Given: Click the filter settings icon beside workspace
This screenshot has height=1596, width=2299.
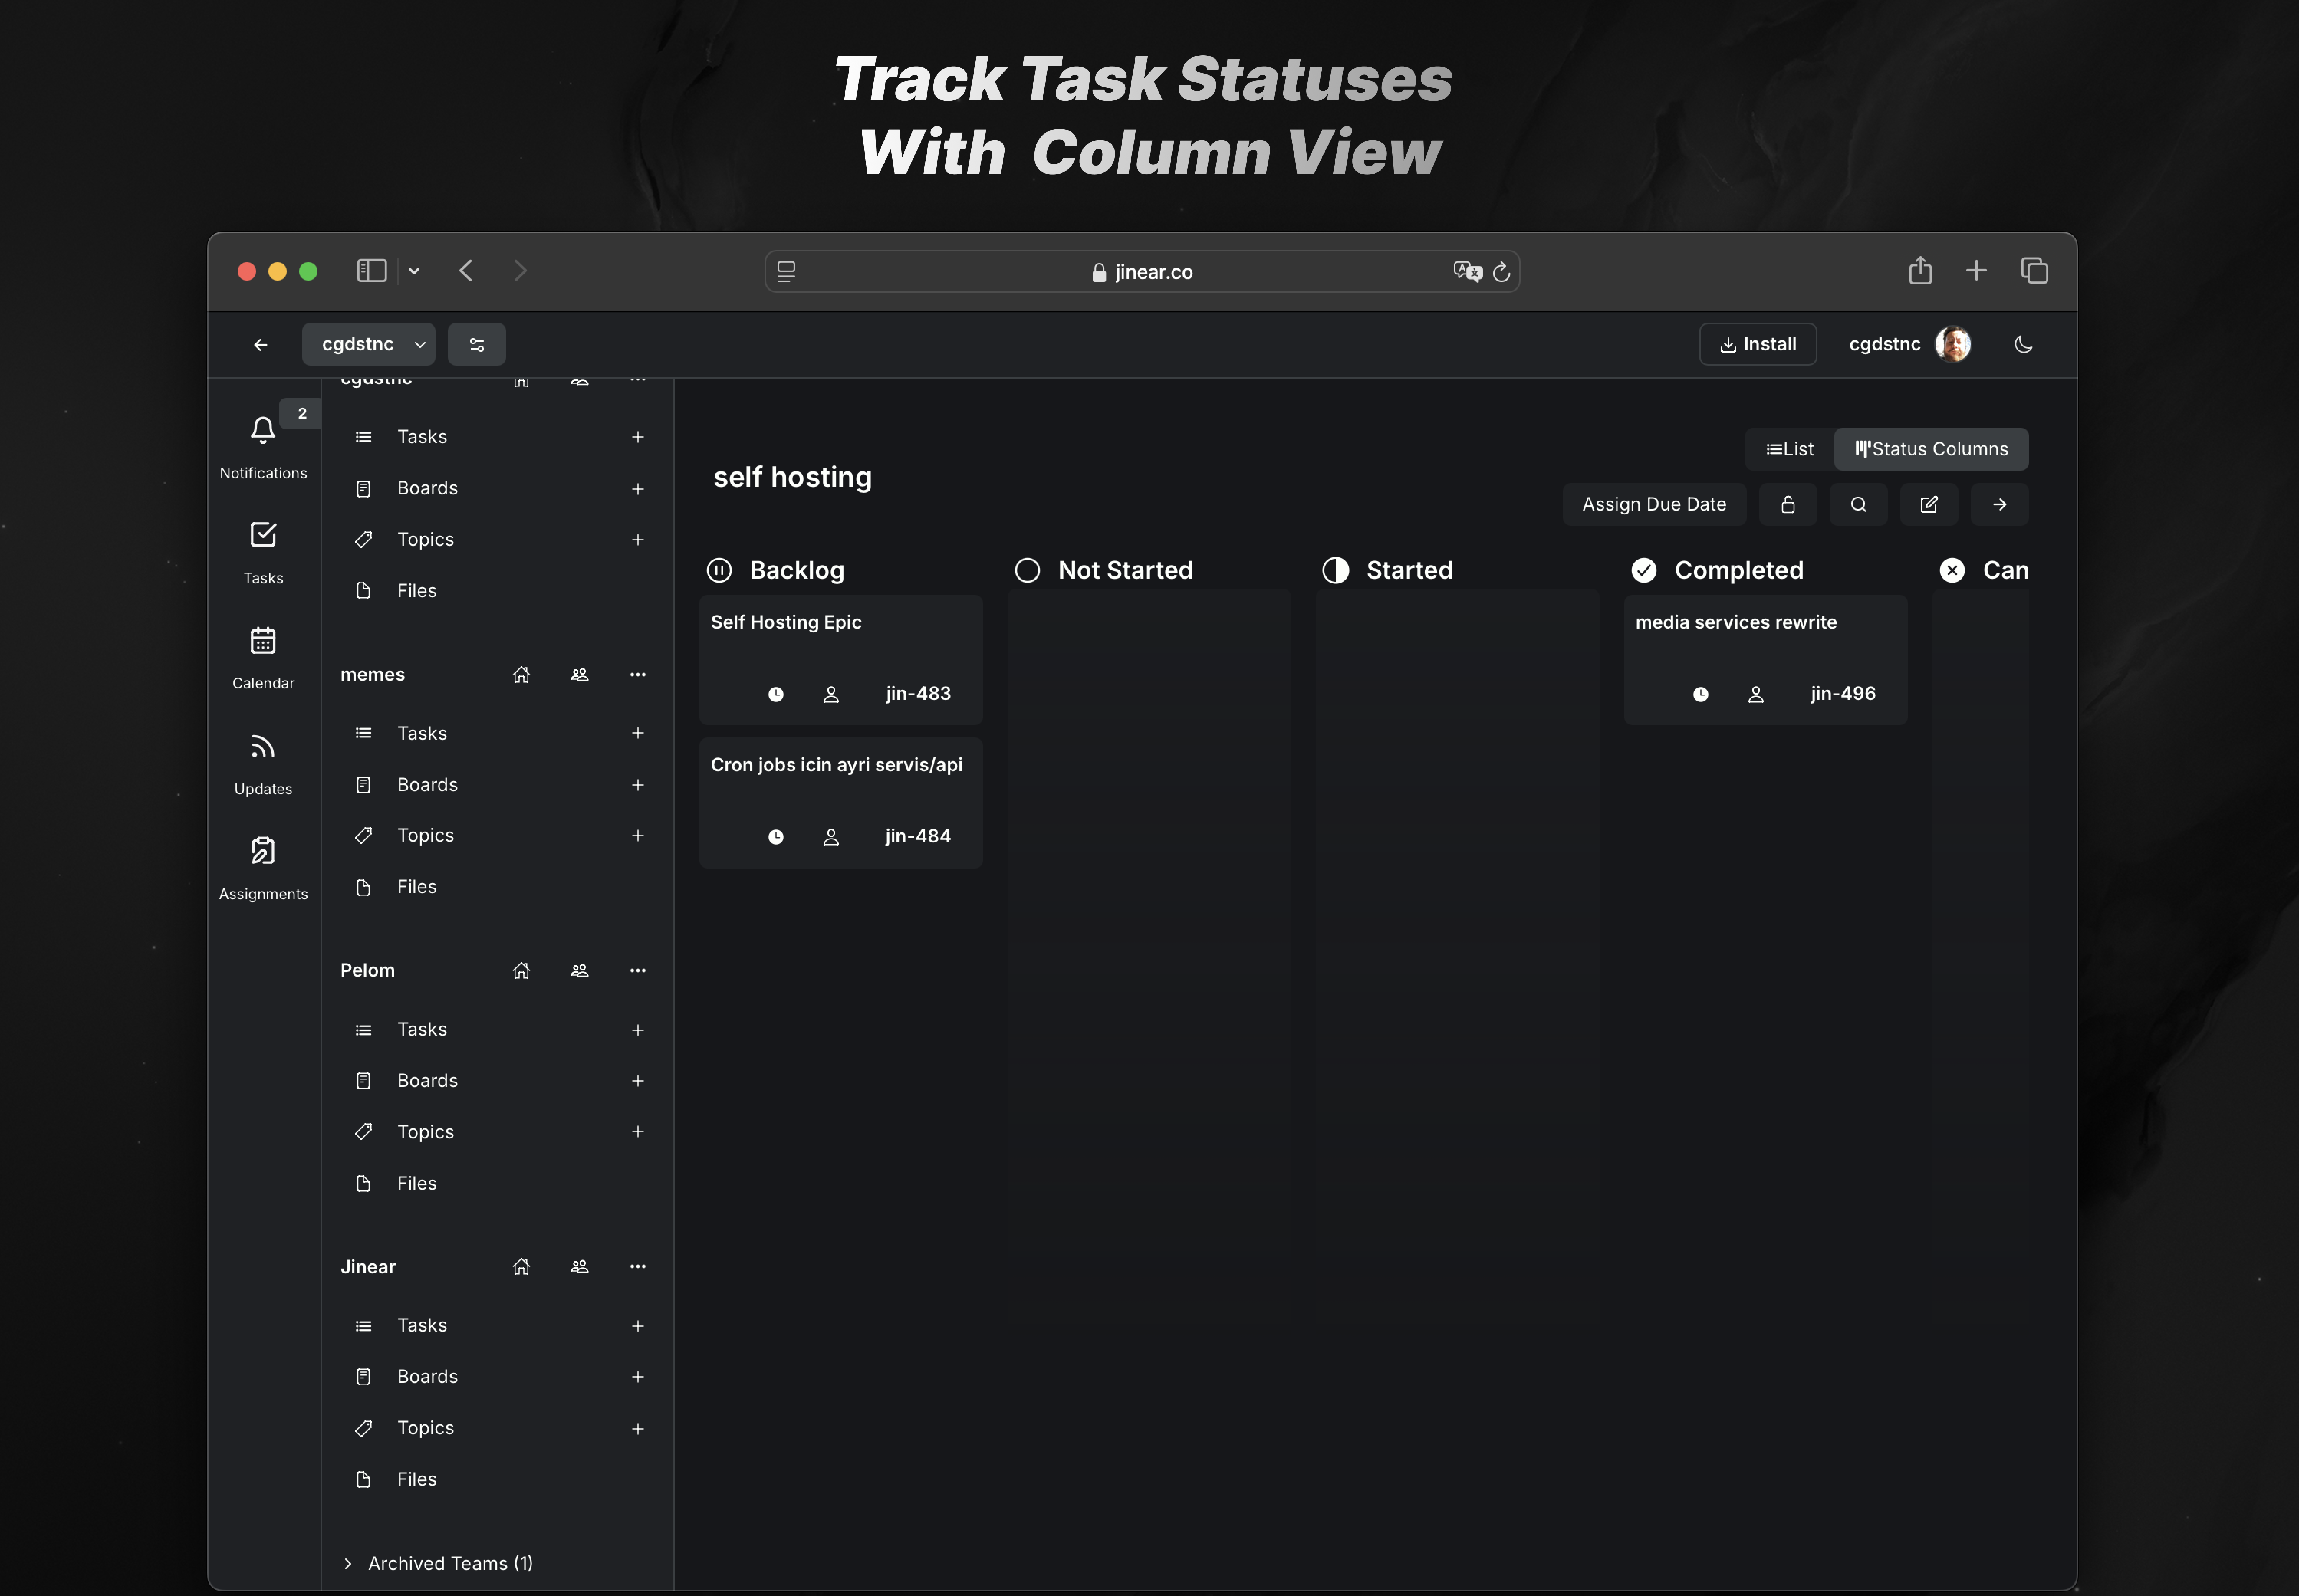Looking at the screenshot, I should click(x=476, y=344).
